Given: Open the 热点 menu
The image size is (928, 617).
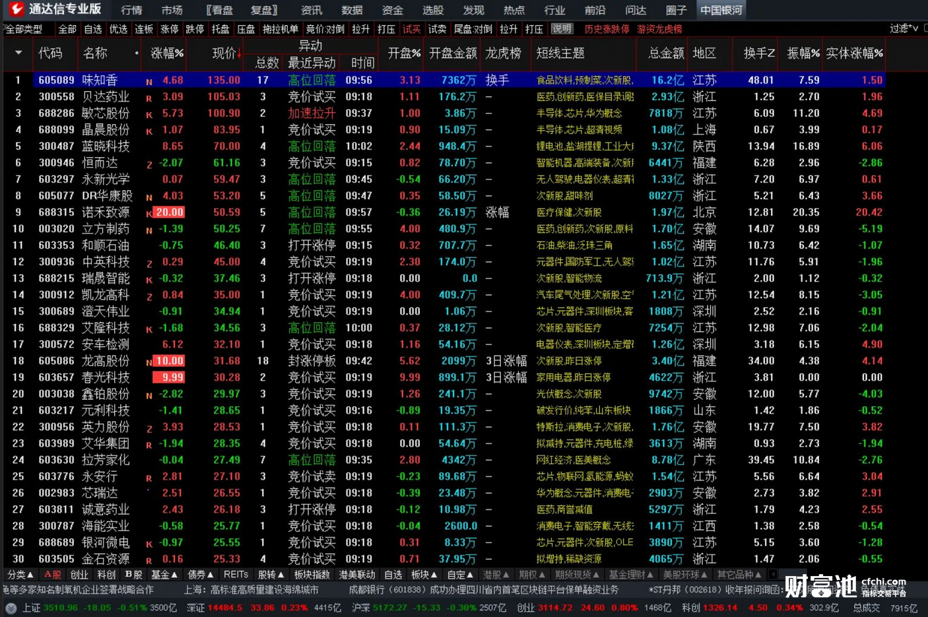Looking at the screenshot, I should point(514,10).
